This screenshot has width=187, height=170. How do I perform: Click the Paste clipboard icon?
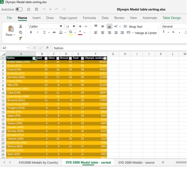11,29
